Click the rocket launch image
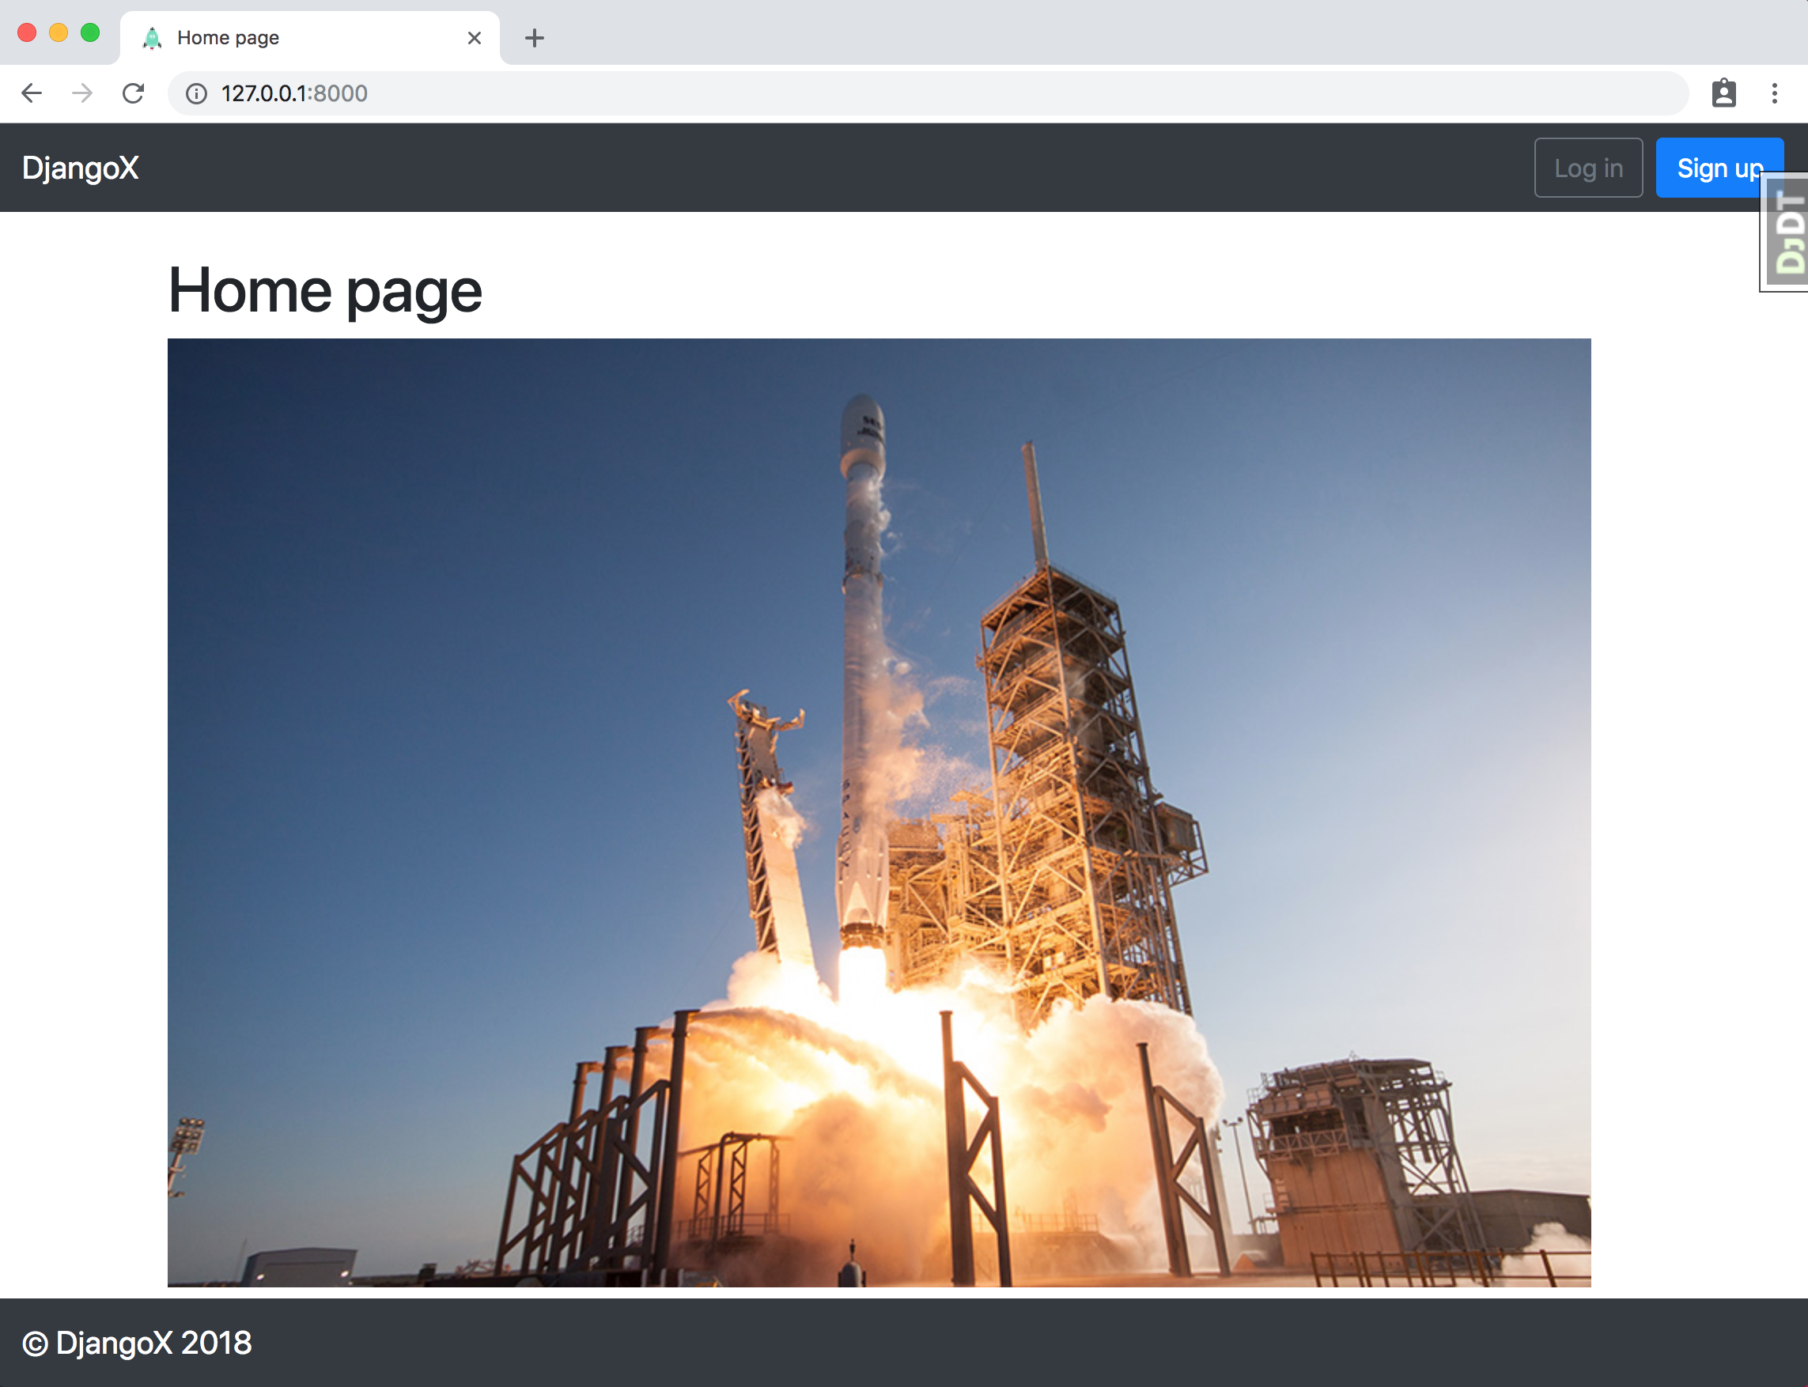This screenshot has width=1808, height=1387. (x=879, y=812)
